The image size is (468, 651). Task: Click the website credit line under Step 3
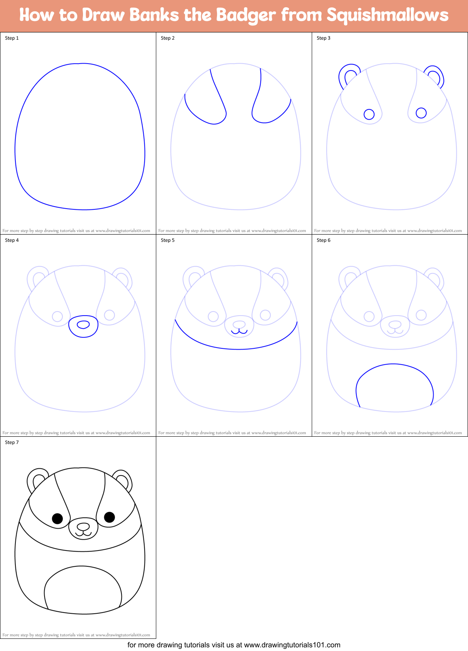(388, 231)
